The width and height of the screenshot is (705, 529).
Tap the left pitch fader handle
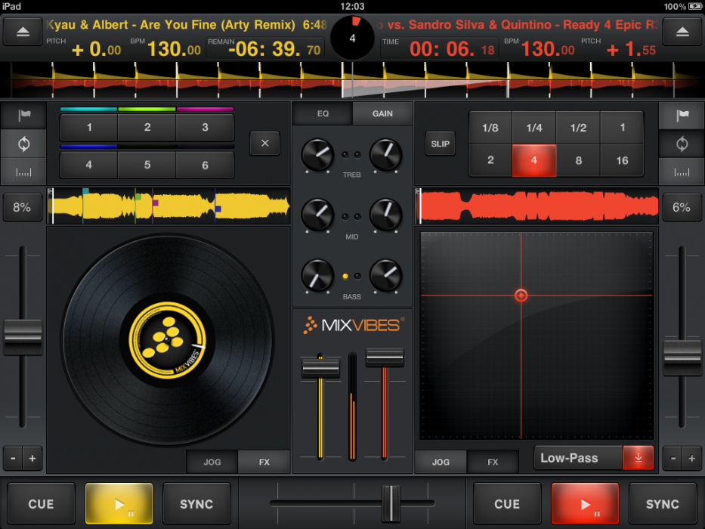coord(23,337)
